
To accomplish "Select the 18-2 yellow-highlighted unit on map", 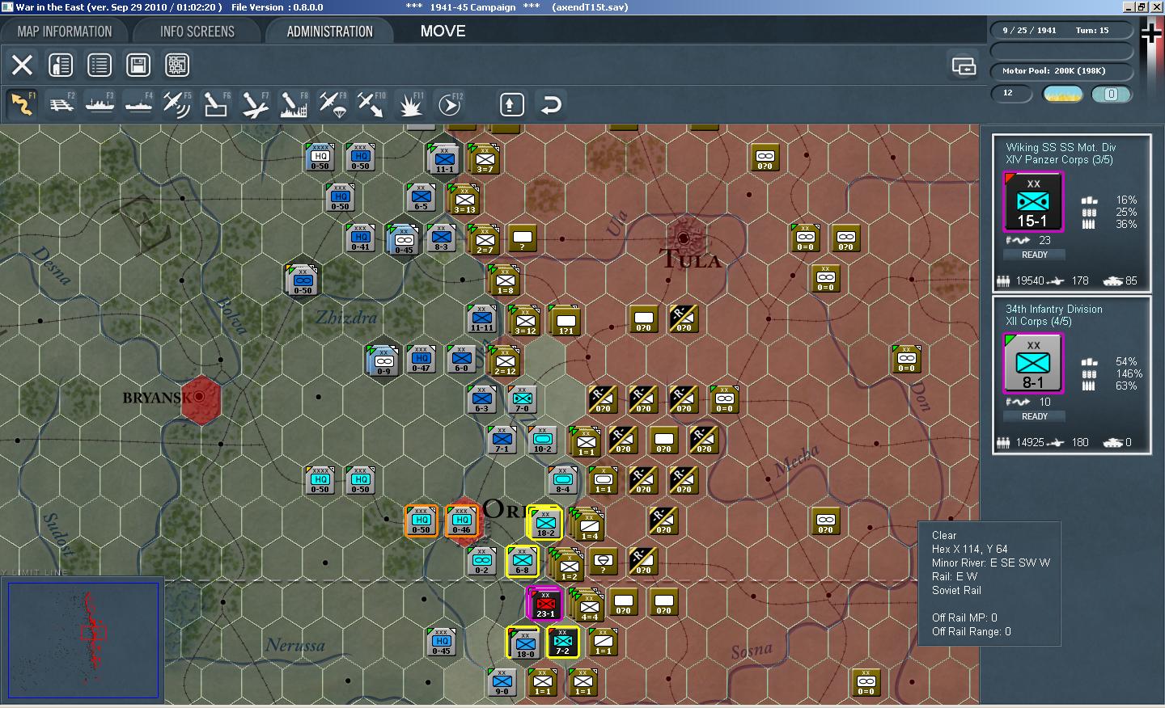I will tap(545, 524).
